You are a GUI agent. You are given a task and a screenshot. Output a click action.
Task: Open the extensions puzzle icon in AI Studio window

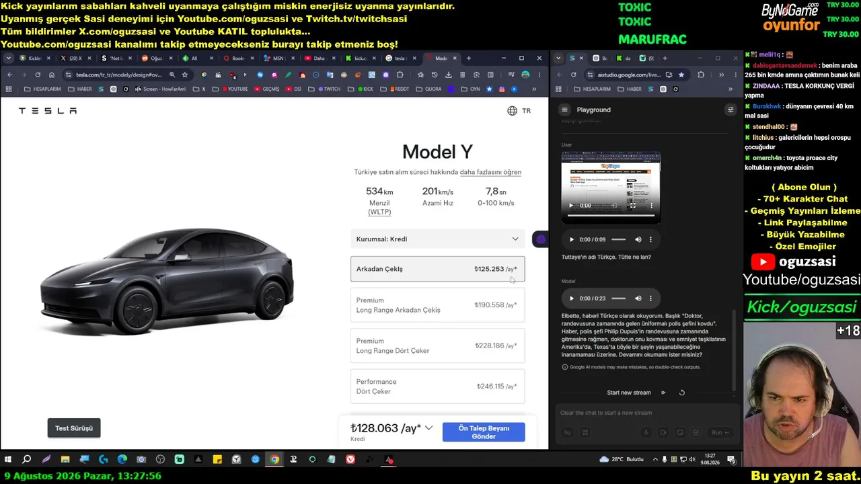click(x=701, y=75)
